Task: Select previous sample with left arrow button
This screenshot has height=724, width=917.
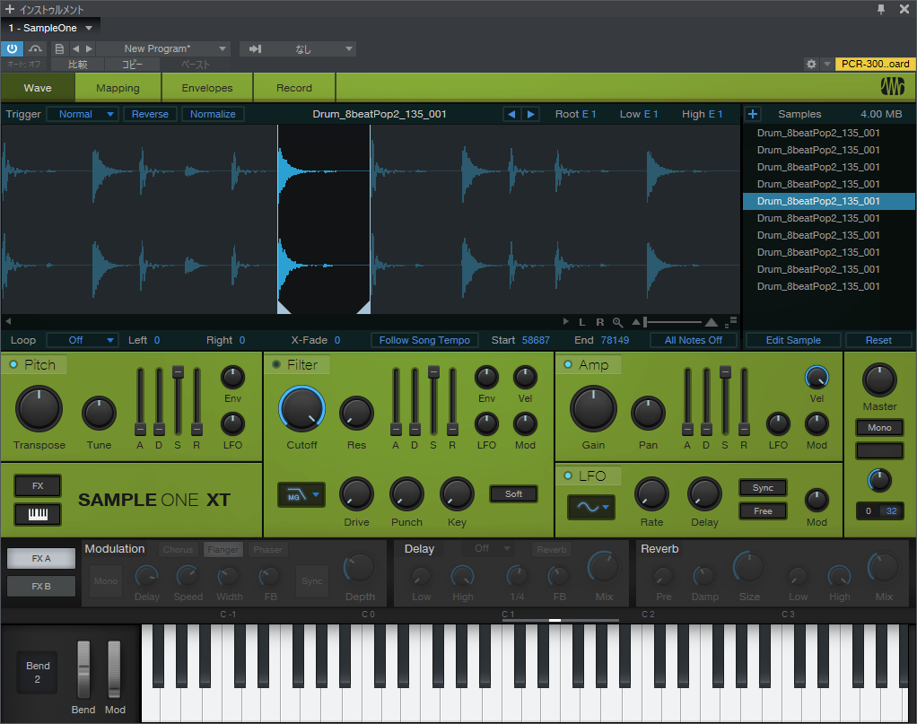Action: coord(511,114)
